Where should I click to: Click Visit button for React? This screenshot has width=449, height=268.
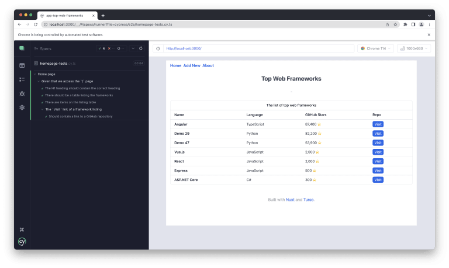pyautogui.click(x=378, y=161)
